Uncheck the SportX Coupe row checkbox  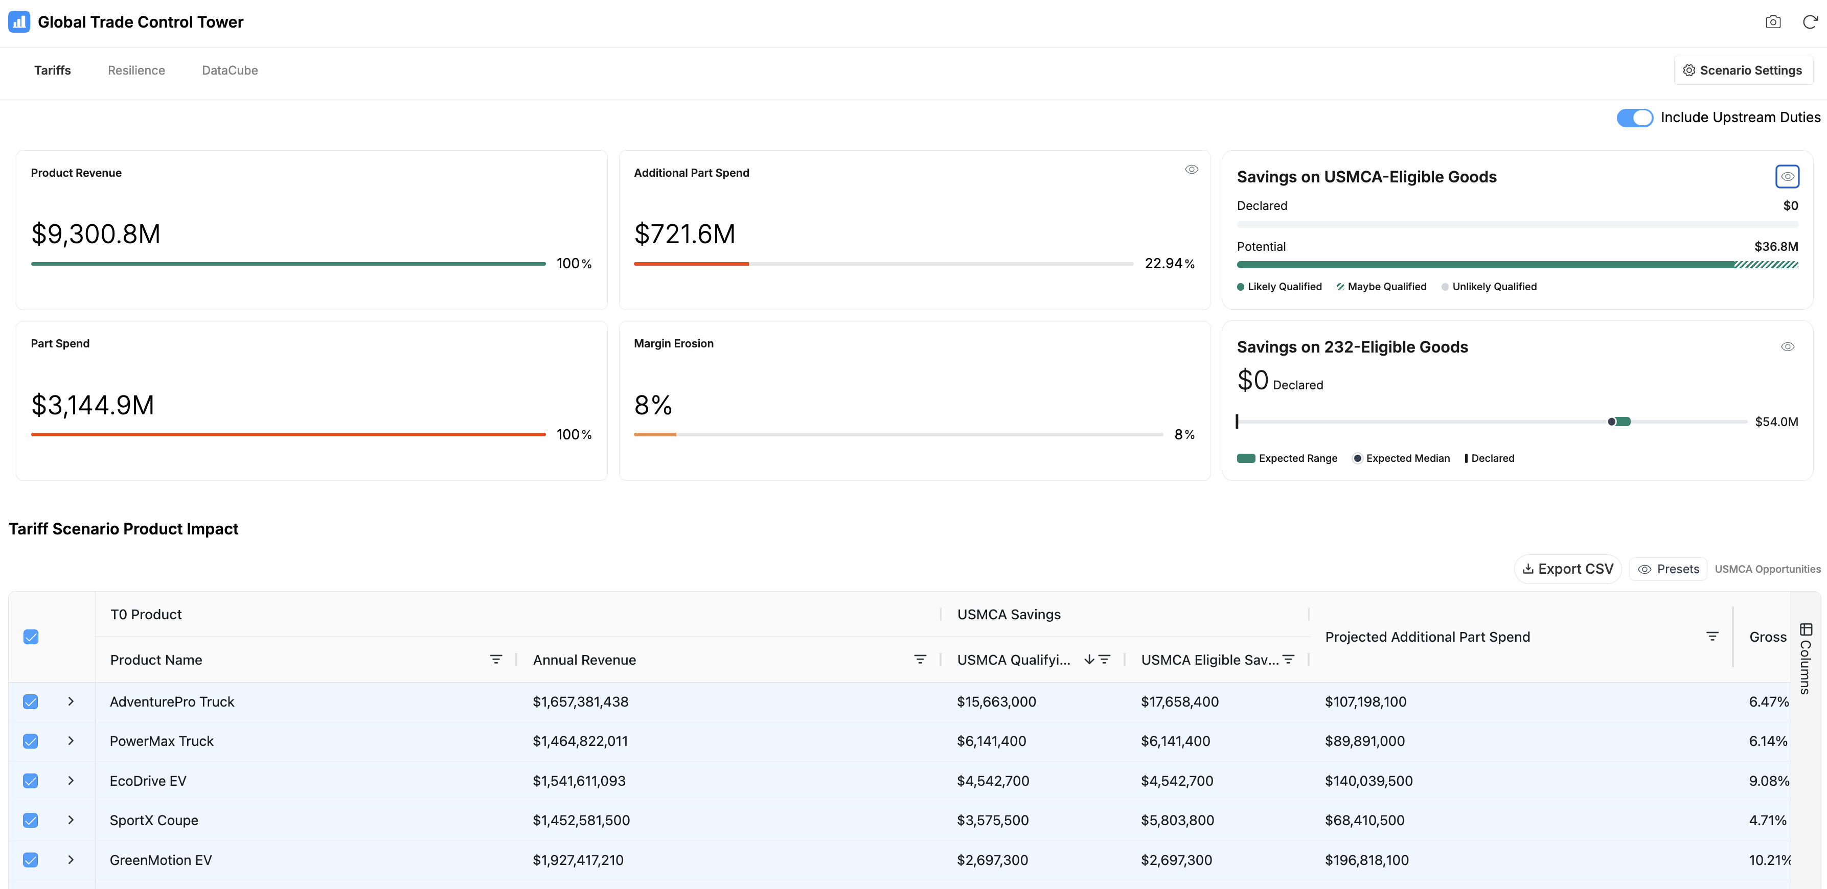click(x=31, y=820)
